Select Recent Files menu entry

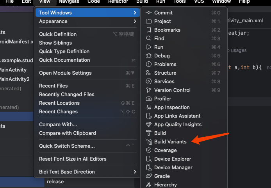click(53, 86)
